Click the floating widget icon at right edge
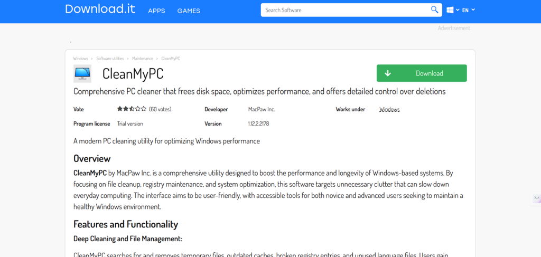 [536, 199]
